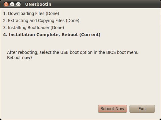Select the UNetbootin title bar text
This screenshot has width=161, height=120.
[x=38, y=4]
